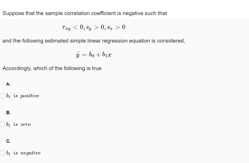Click the bold 'A.' option heading
This screenshot has height=163, width=249.
(x=8, y=84)
